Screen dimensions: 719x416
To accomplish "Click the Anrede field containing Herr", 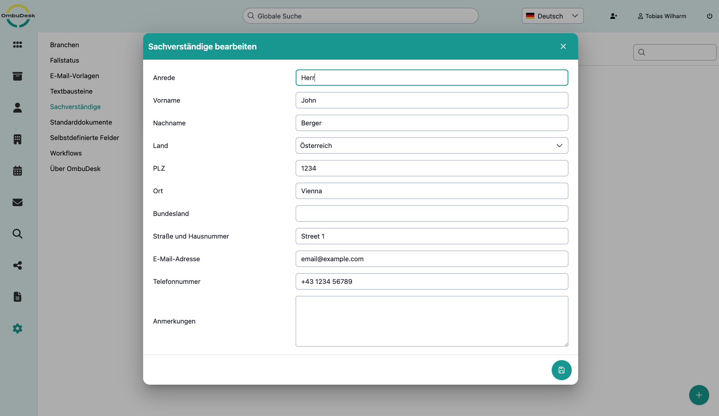I will click(432, 78).
